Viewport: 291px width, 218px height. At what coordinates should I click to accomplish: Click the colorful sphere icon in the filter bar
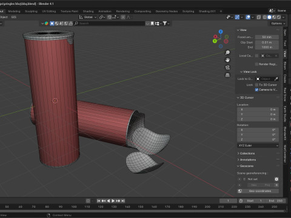[x=47, y=24]
